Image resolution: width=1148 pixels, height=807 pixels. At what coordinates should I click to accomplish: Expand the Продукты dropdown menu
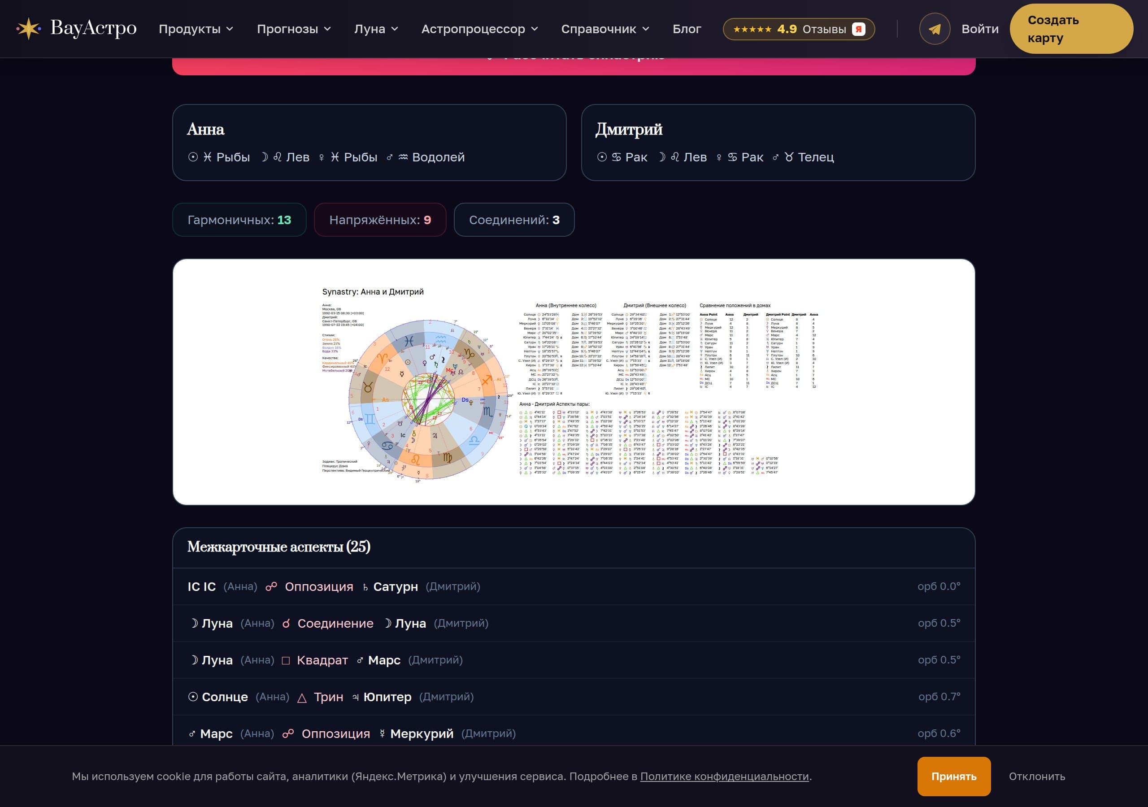(196, 29)
